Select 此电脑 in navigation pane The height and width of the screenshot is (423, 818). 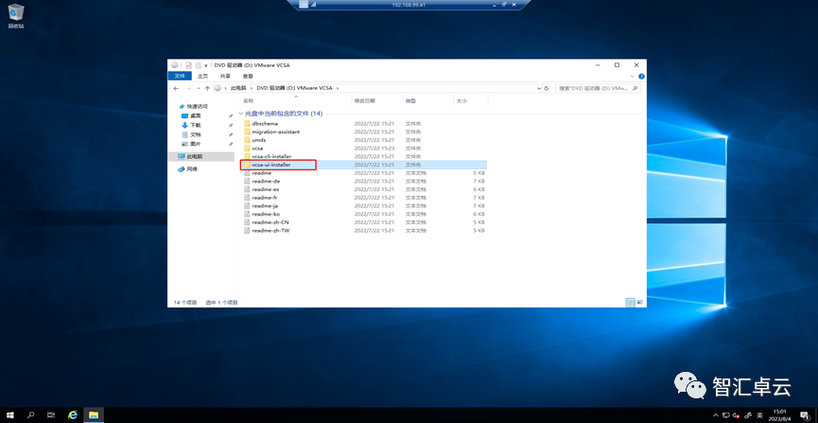coord(201,156)
